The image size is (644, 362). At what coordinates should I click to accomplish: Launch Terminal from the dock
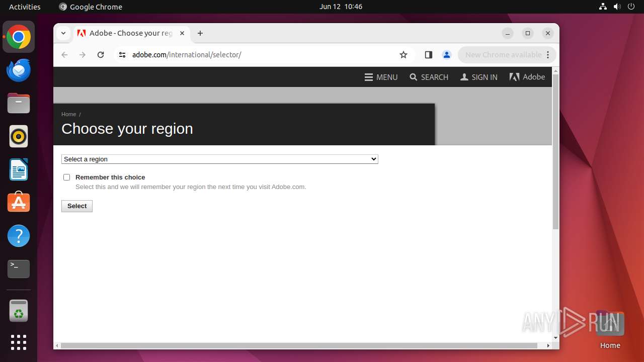click(x=19, y=269)
